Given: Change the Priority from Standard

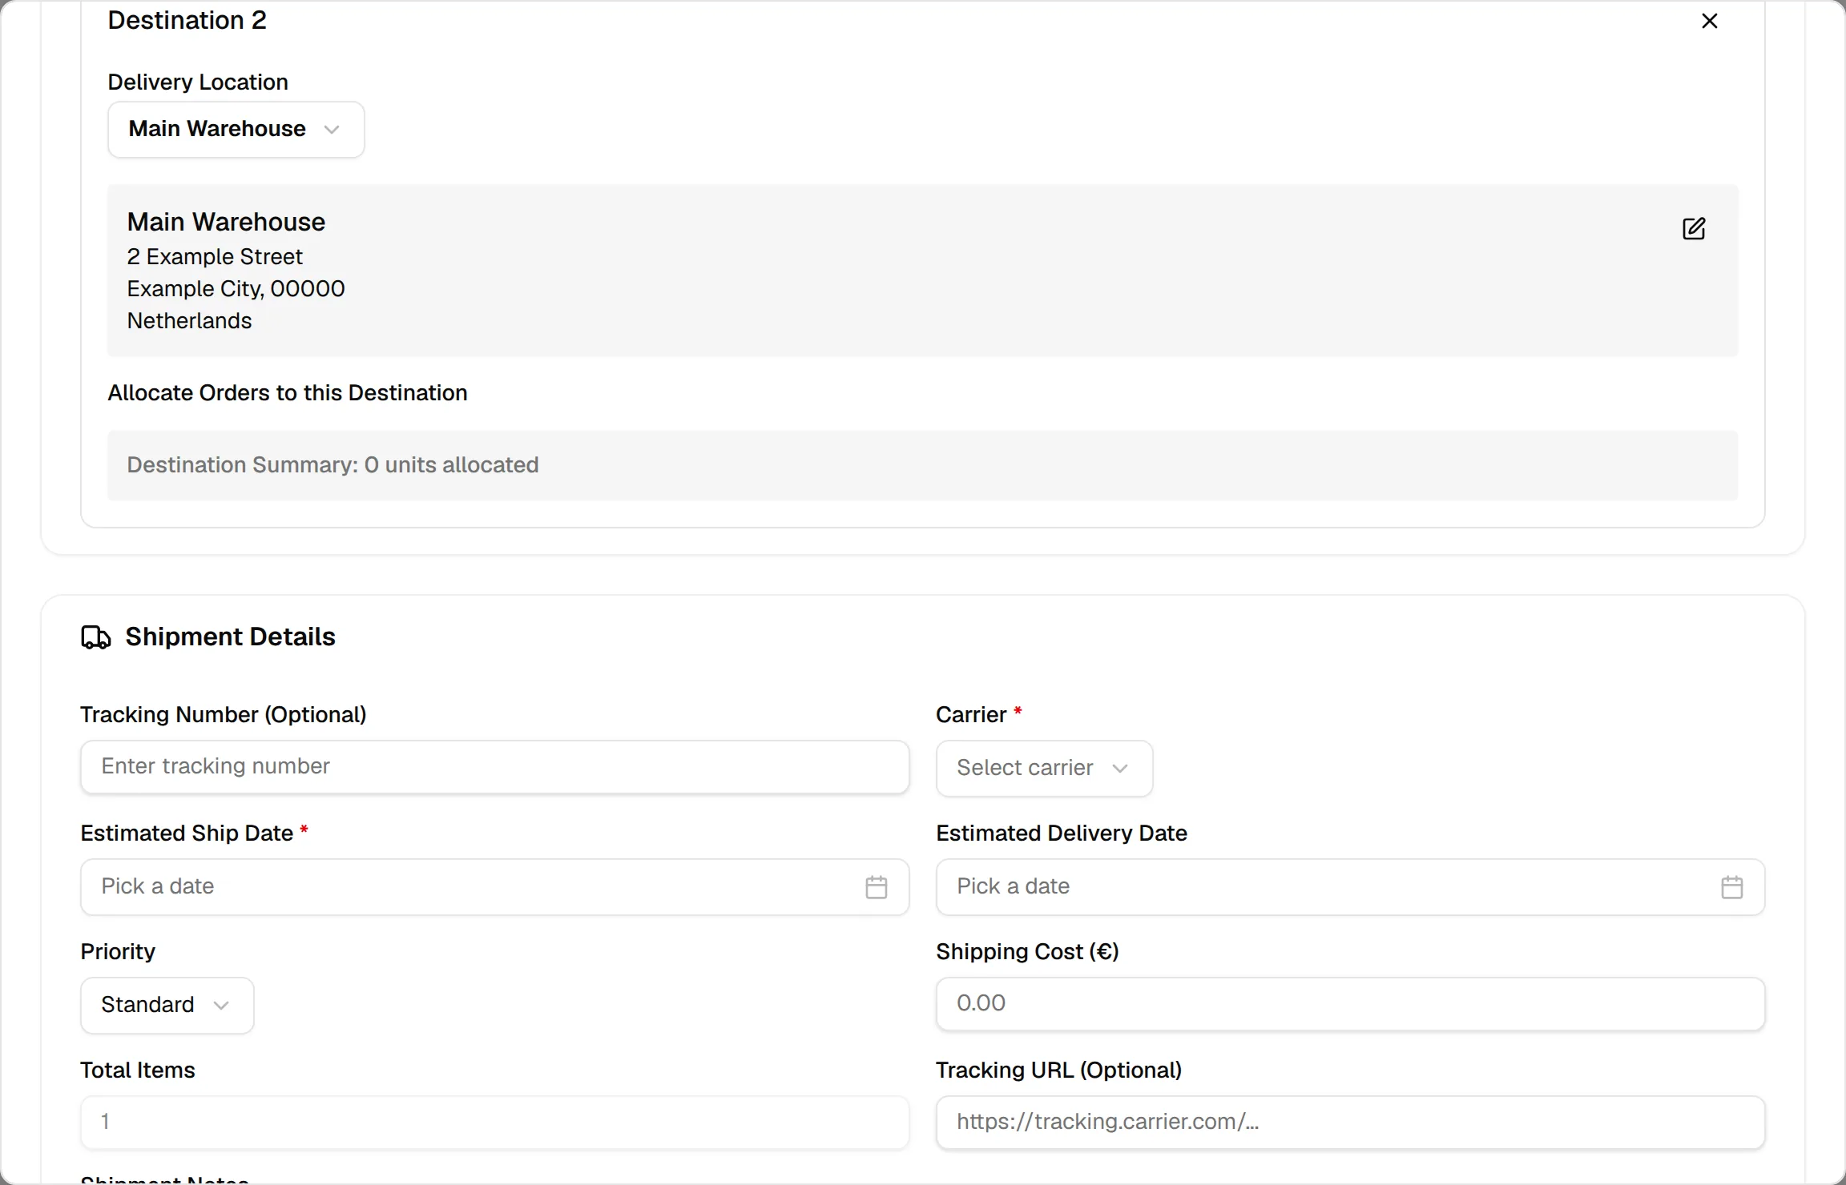Looking at the screenshot, I should pyautogui.click(x=167, y=1006).
